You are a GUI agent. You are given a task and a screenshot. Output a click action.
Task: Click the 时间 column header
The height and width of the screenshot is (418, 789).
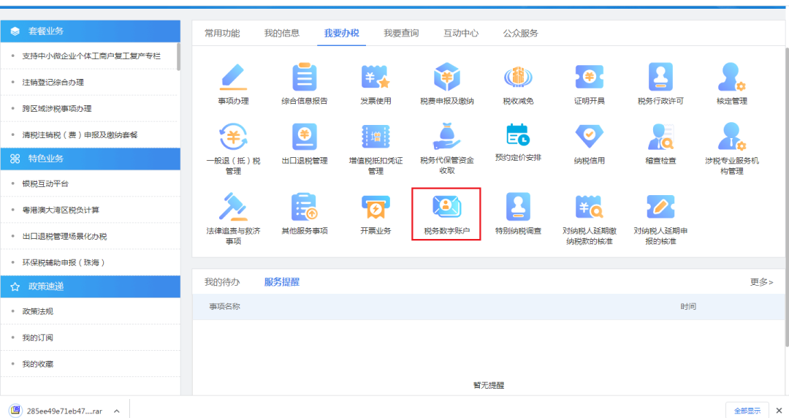pos(688,306)
